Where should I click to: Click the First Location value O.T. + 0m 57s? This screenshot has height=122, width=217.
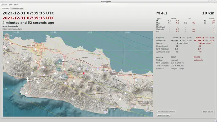tap(177, 63)
